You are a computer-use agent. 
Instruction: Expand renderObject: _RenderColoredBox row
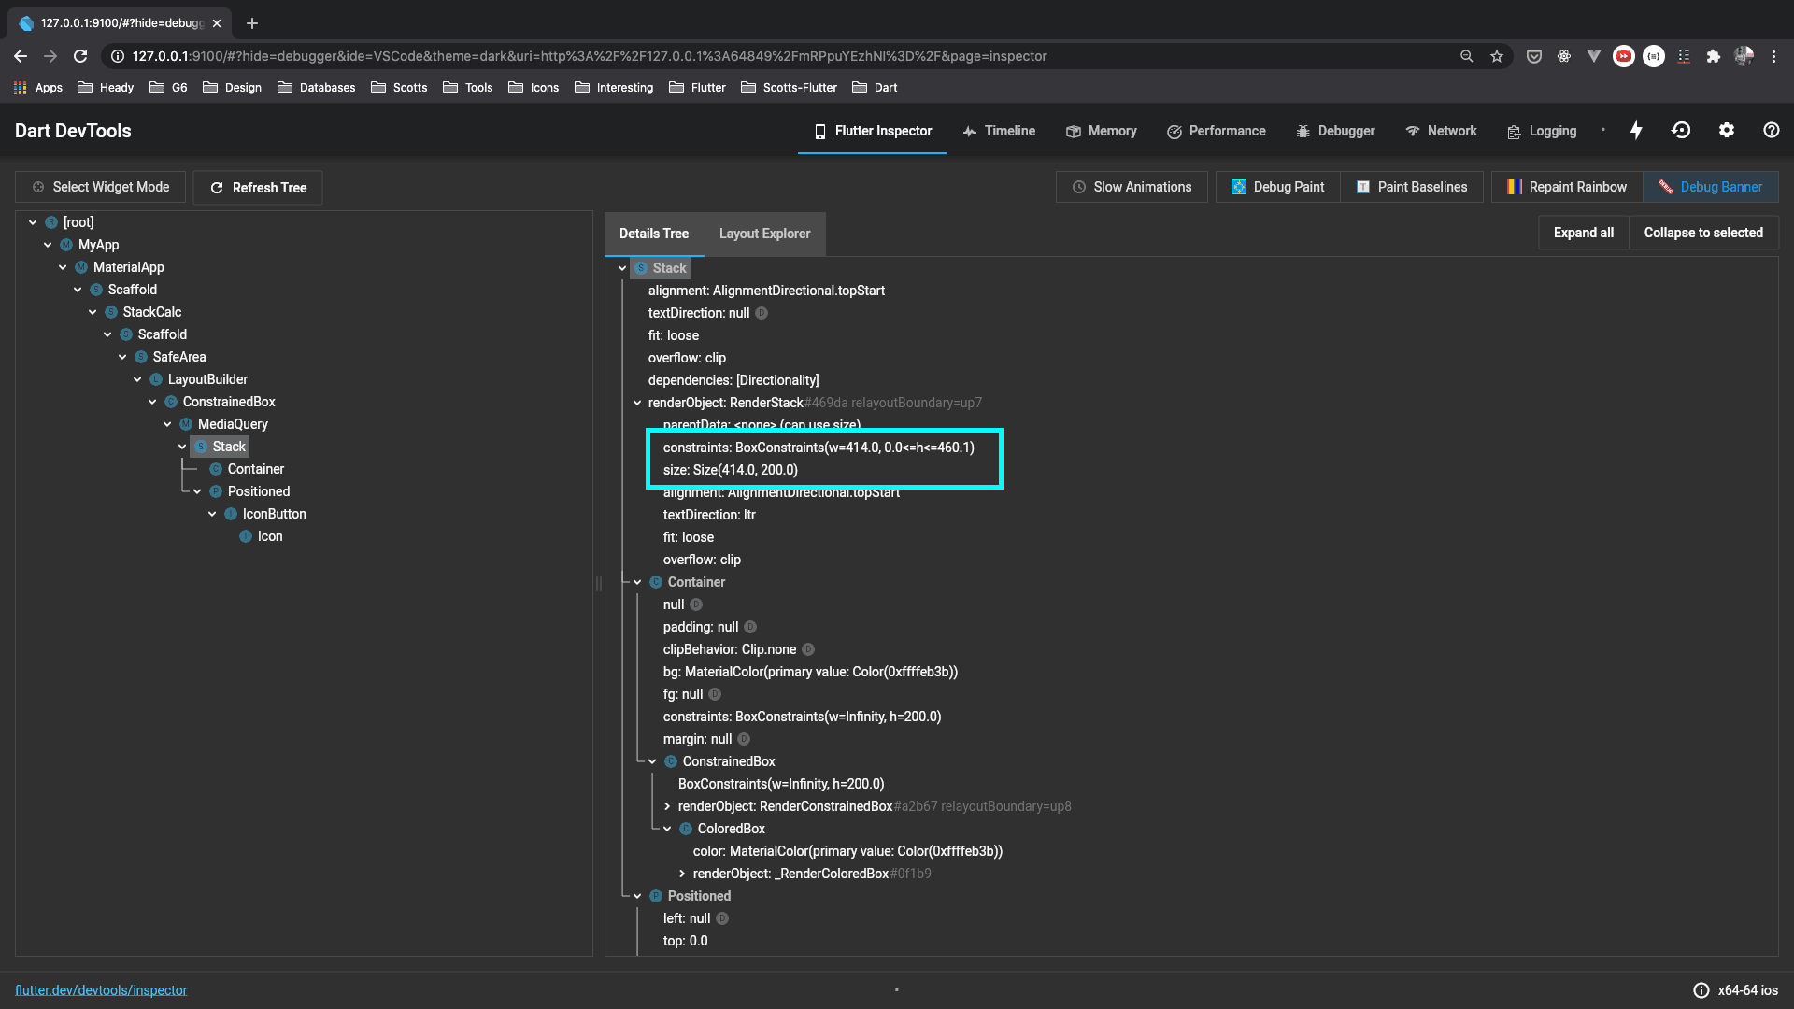pyautogui.click(x=682, y=874)
